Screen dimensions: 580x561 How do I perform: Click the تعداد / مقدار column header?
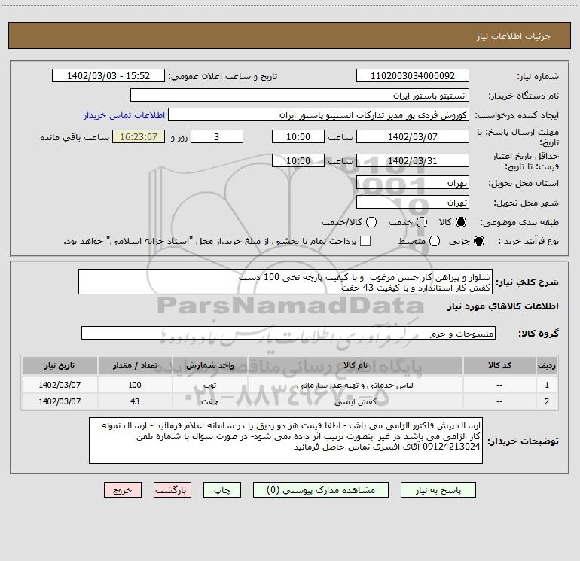tap(135, 365)
